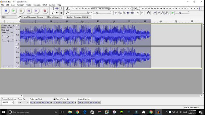Viewport: 205px width, 115px height.
Task: Open Audio Position time format arrow
Action: pyautogui.click(x=100, y=103)
